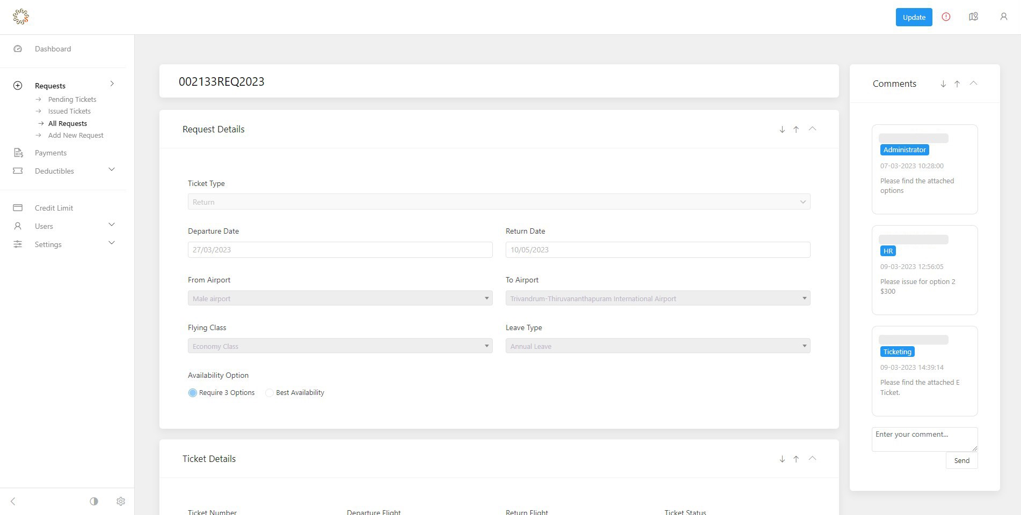Click the Departure Date field
The image size is (1021, 515).
pos(340,250)
